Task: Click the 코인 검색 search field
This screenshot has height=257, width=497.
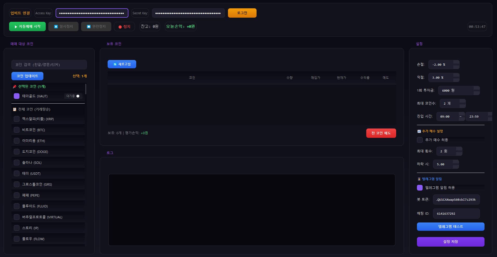Action: (x=49, y=65)
